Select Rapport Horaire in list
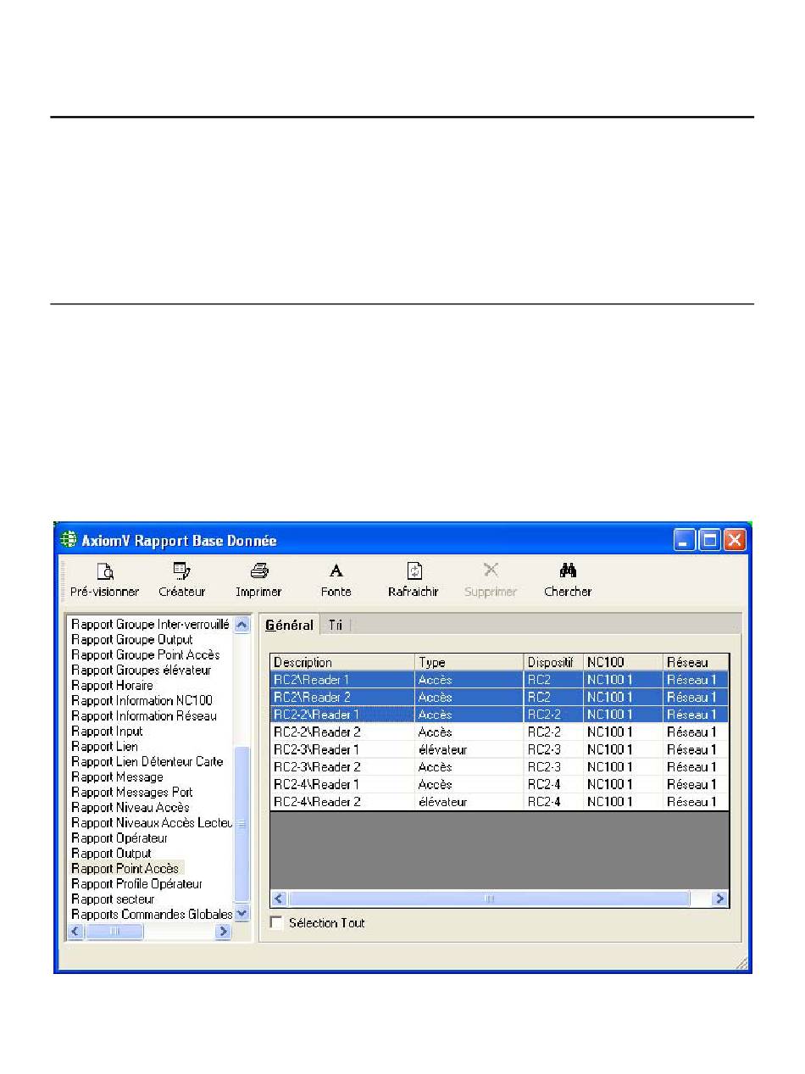805x1074 pixels. pyautogui.click(x=113, y=686)
